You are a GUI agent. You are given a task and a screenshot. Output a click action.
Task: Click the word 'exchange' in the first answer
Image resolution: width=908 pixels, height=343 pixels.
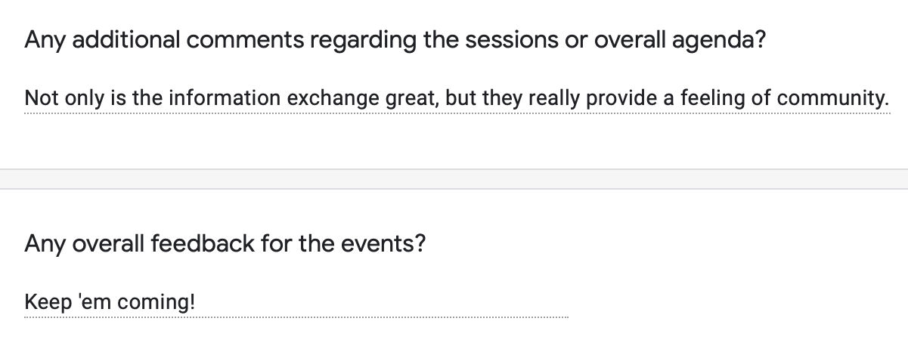coord(322,98)
